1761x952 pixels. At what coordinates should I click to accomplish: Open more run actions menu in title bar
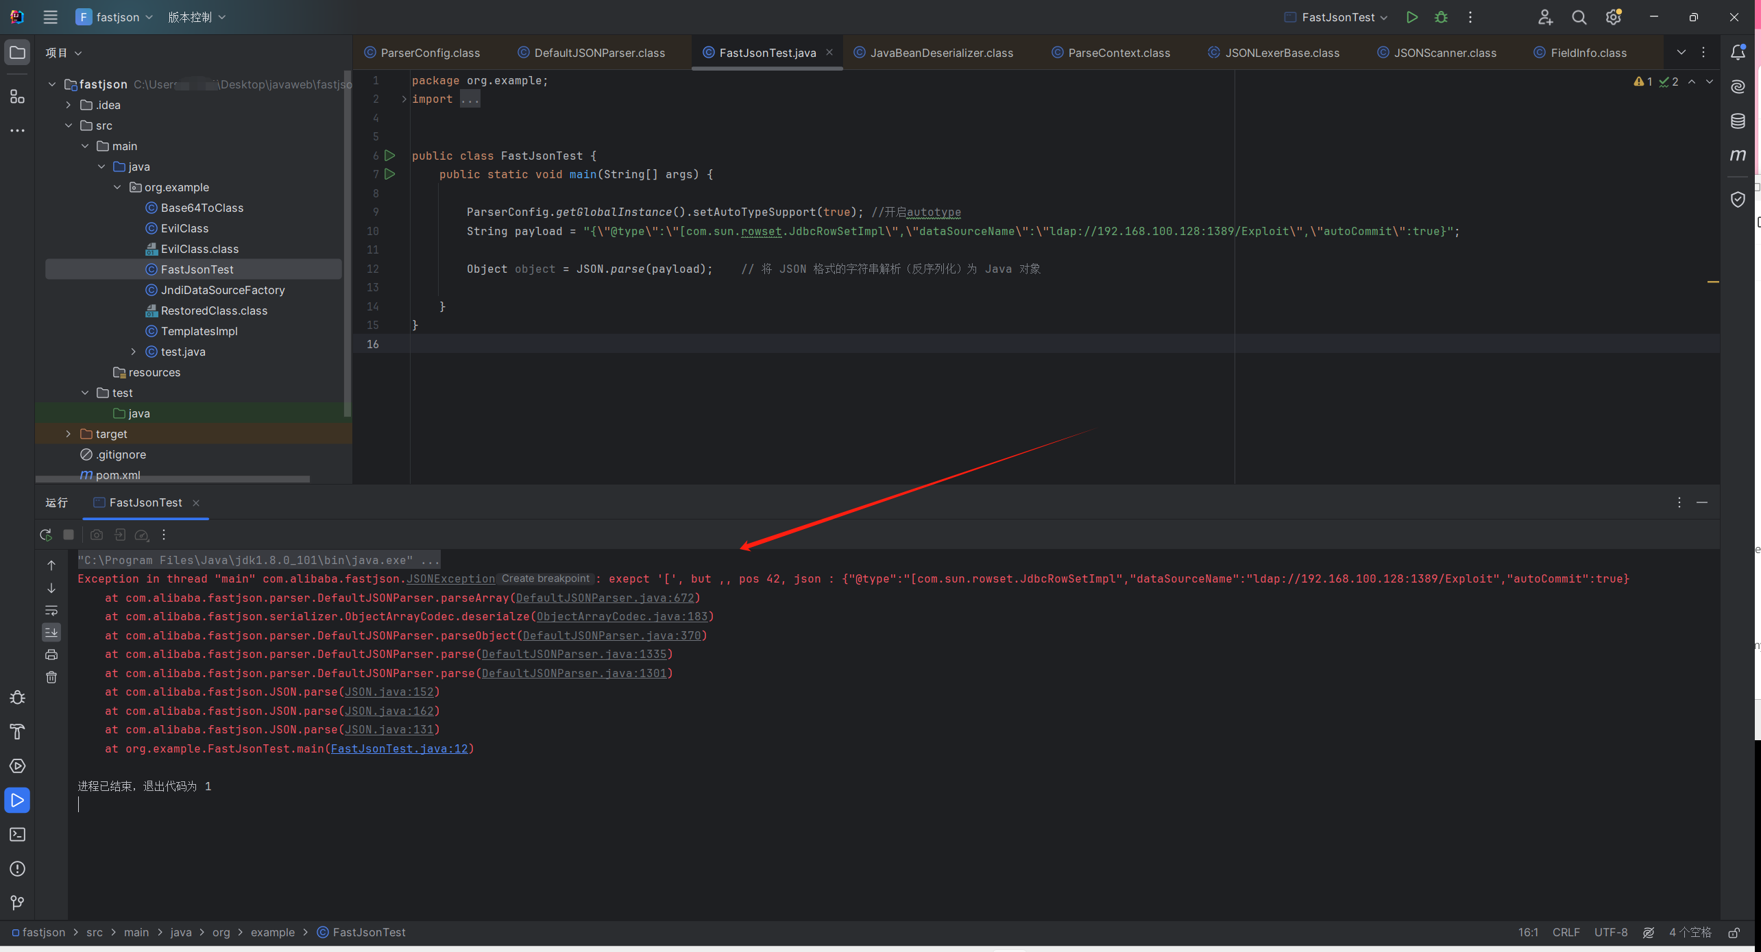(1470, 17)
